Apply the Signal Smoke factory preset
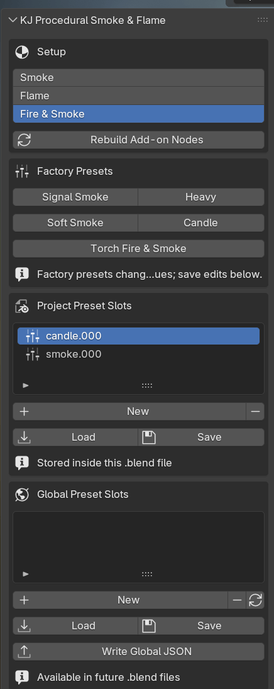Viewport: 274px width, 689px height. tap(75, 197)
